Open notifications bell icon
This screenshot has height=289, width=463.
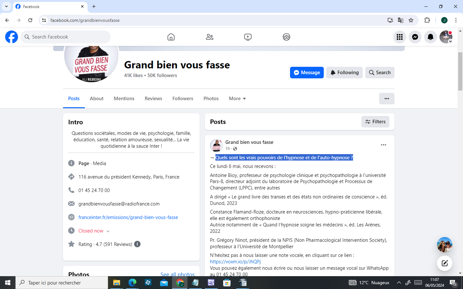pos(431,37)
